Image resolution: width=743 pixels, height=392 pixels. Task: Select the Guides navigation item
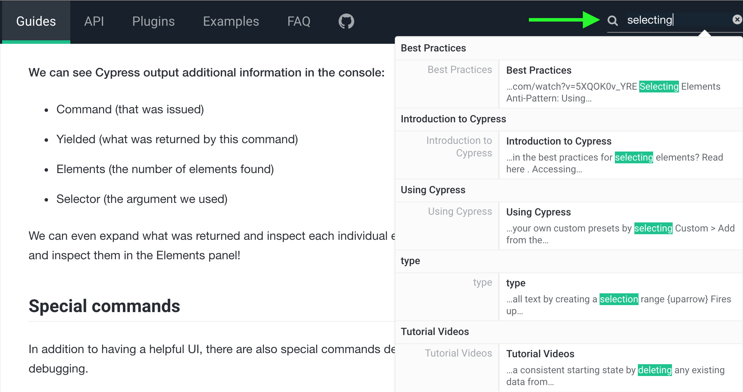[36, 21]
